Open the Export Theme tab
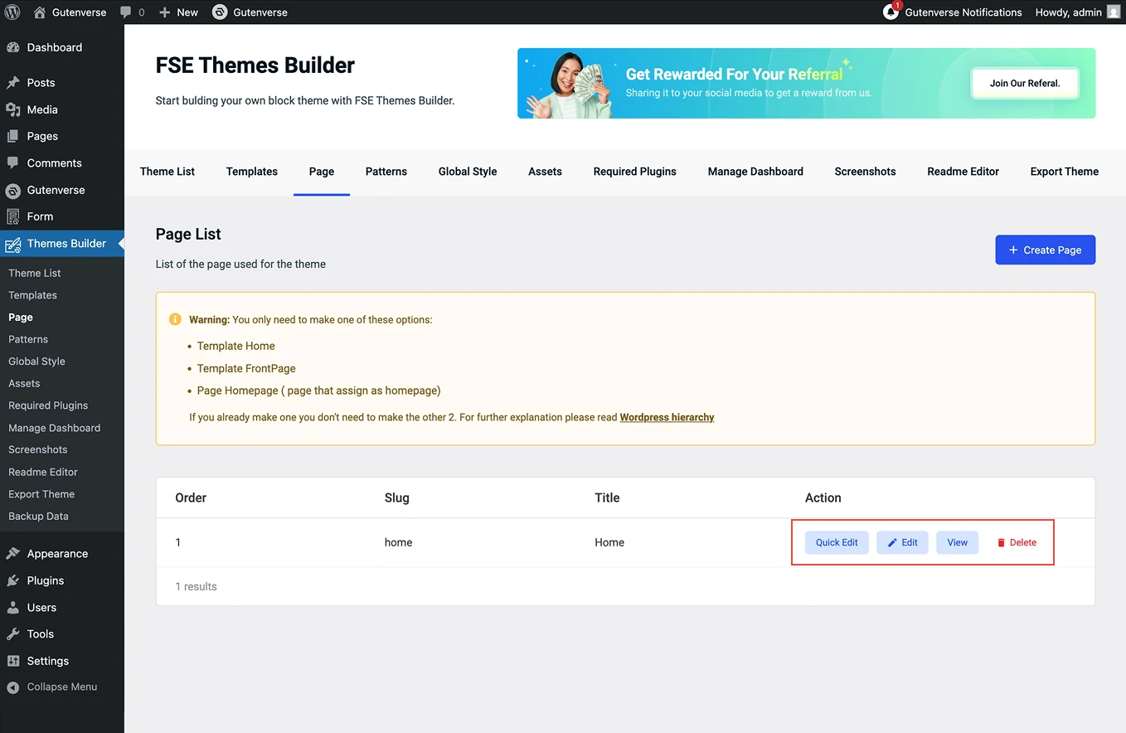The height and width of the screenshot is (733, 1126). tap(1064, 172)
